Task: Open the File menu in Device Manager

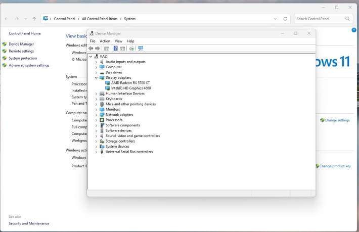Action: click(x=93, y=41)
